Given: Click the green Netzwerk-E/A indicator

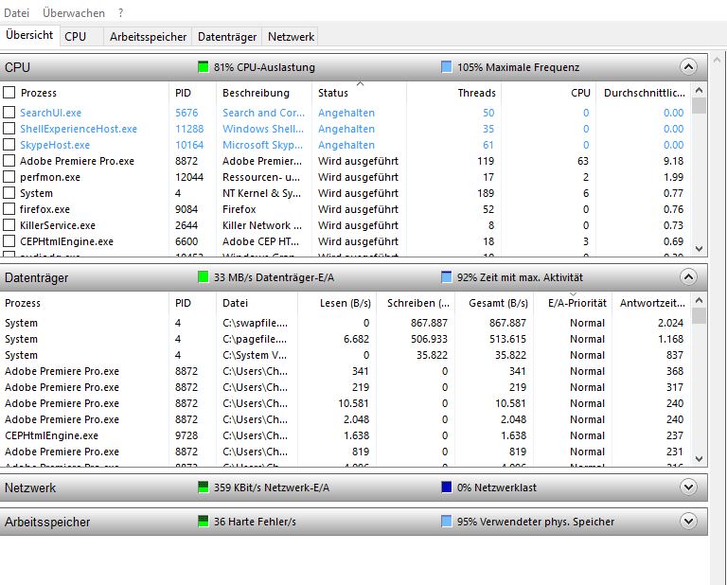Looking at the screenshot, I should pos(204,487).
